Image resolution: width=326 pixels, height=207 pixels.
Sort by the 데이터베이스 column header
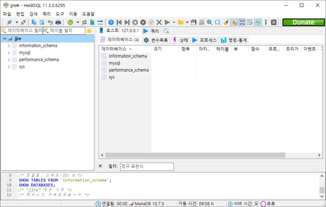tap(125, 49)
